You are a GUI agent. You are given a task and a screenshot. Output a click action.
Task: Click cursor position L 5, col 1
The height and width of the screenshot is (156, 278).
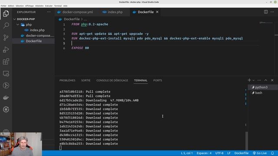tap(187, 153)
